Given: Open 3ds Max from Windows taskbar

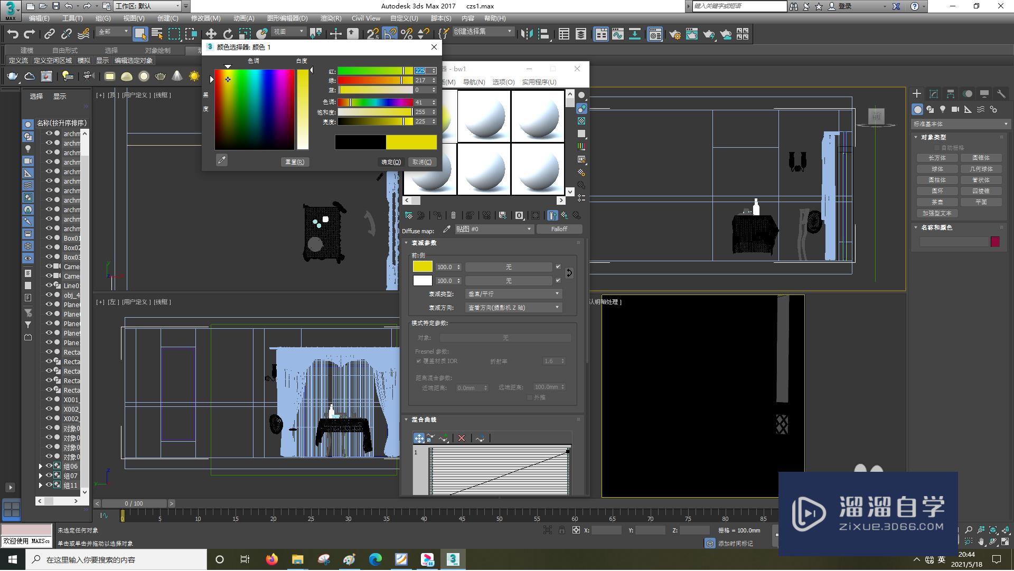Looking at the screenshot, I should pos(453,559).
